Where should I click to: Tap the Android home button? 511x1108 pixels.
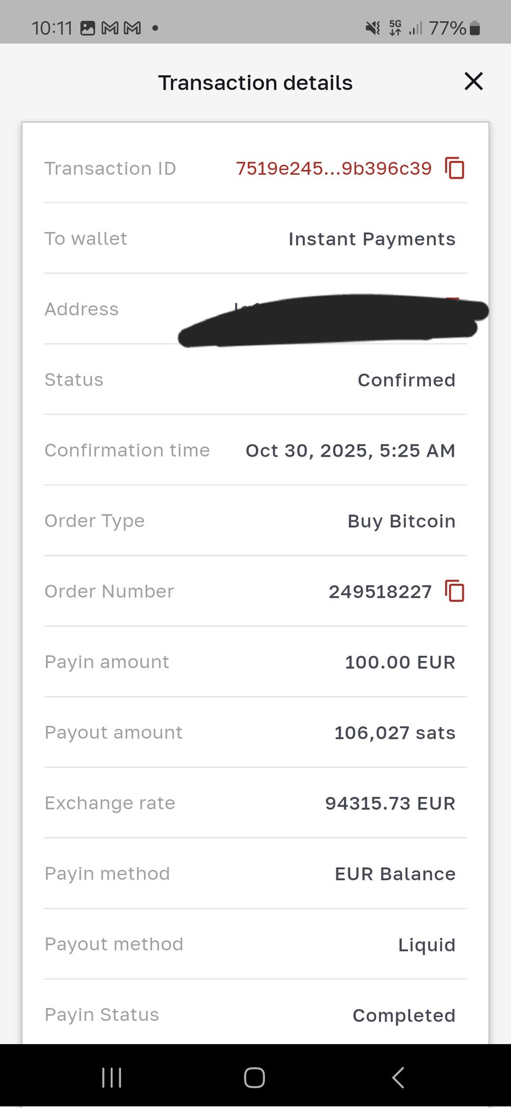point(254,1077)
